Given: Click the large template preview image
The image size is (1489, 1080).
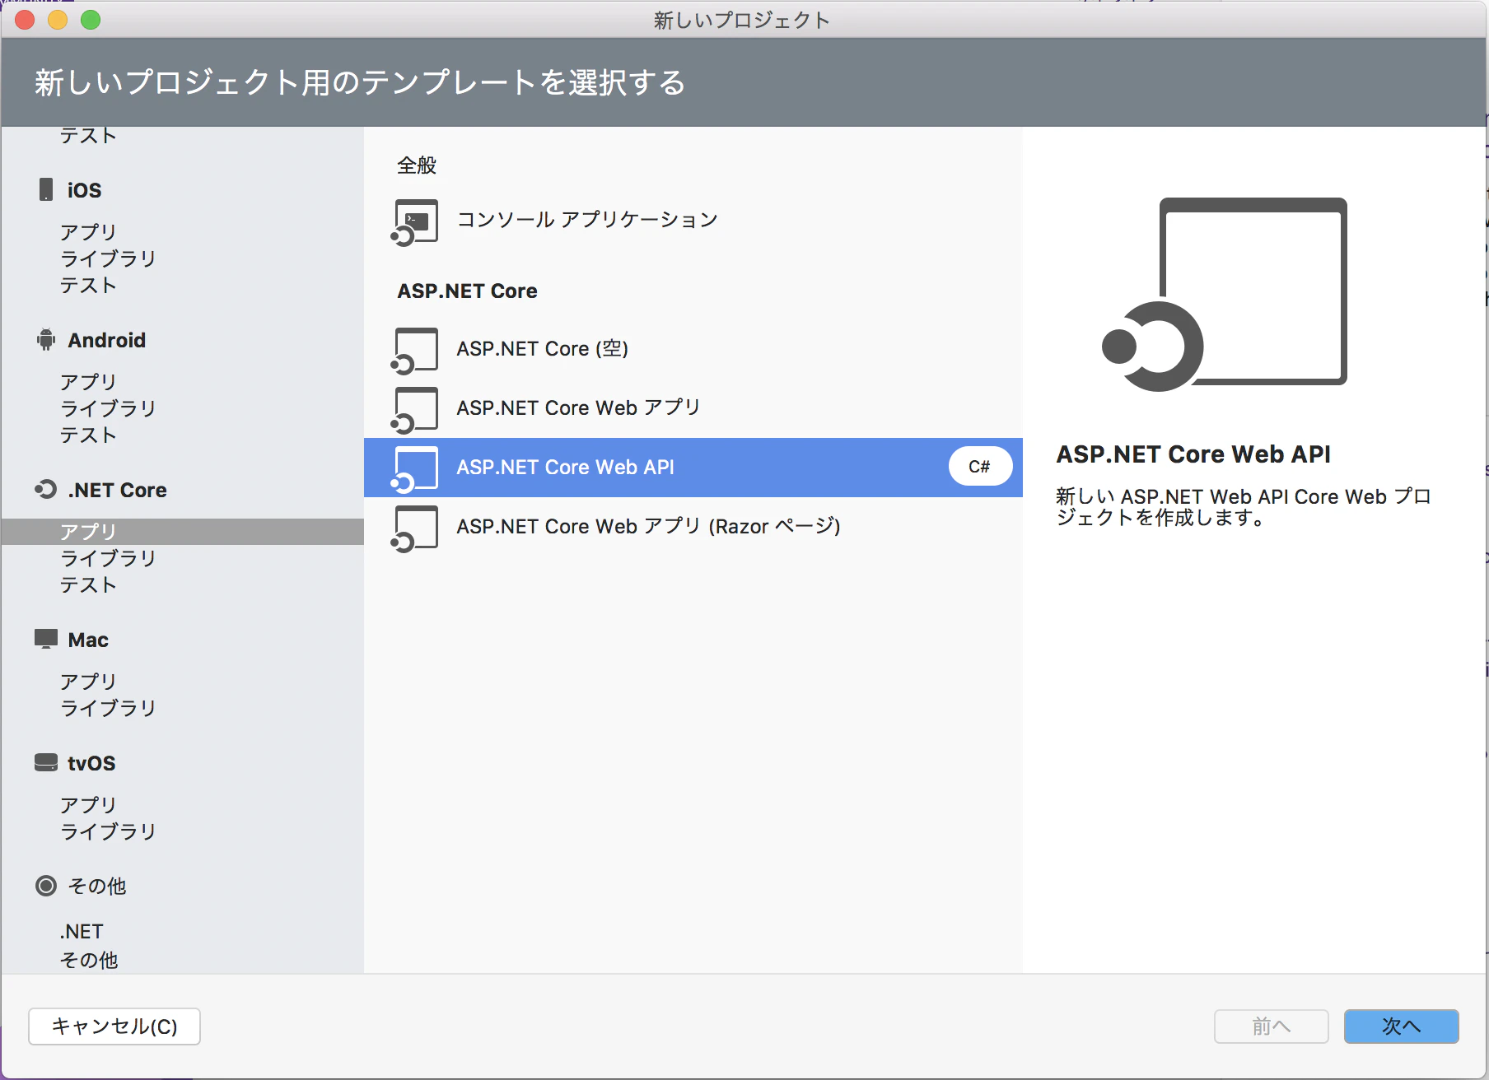Looking at the screenshot, I should pyautogui.click(x=1225, y=294).
